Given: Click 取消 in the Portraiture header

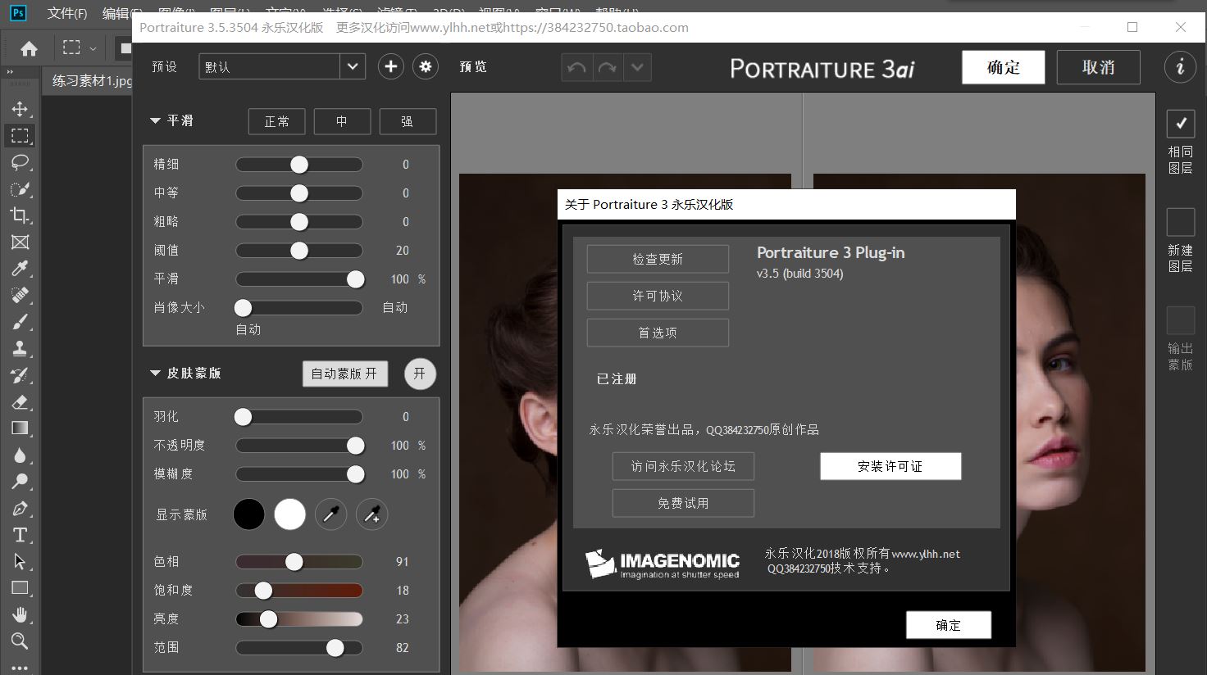Looking at the screenshot, I should point(1098,67).
